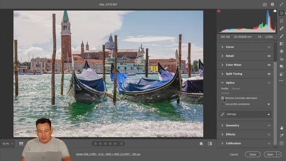
Task: Toggle before/after split view icon
Action: tap(210, 144)
